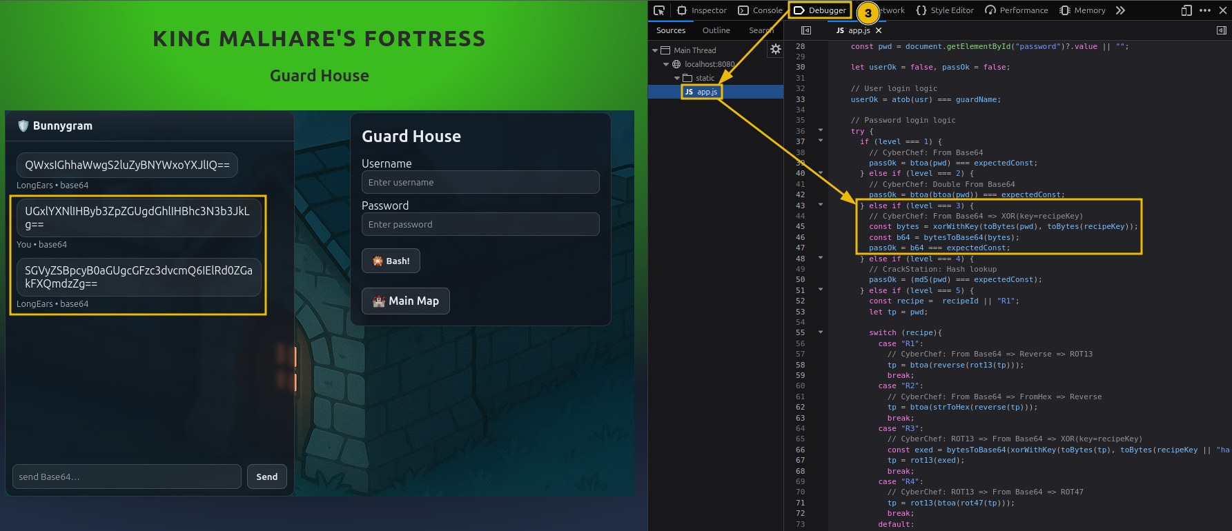
Task: Click the sources panel settings gear
Action: [776, 49]
